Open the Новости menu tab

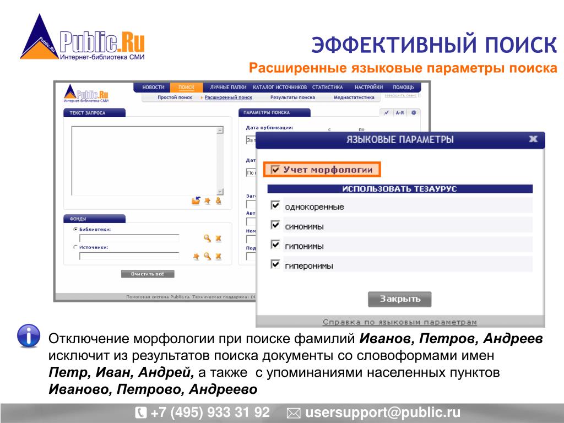153,87
